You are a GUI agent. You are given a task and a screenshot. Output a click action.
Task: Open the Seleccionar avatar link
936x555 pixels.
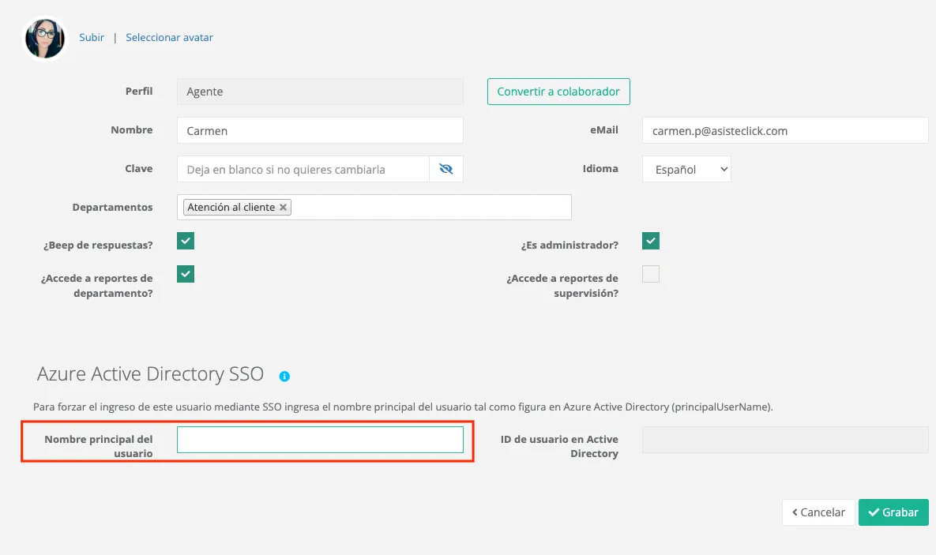coord(170,37)
